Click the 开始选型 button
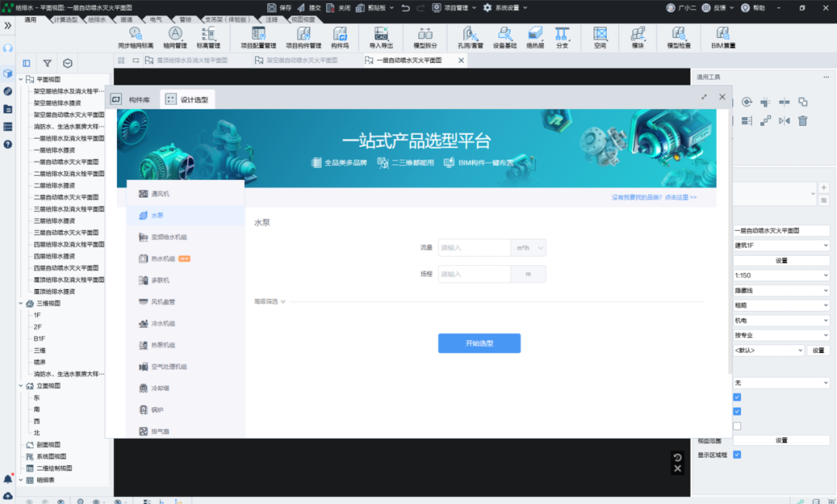 tap(480, 343)
